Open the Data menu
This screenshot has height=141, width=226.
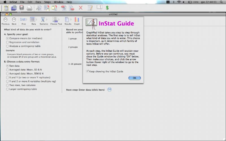pyautogui.click(x=38, y=2)
